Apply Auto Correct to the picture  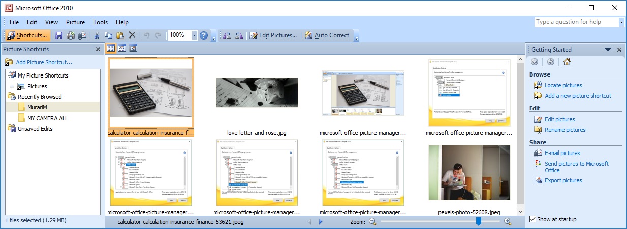pos(327,35)
